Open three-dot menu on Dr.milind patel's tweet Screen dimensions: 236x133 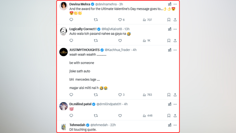175,104
